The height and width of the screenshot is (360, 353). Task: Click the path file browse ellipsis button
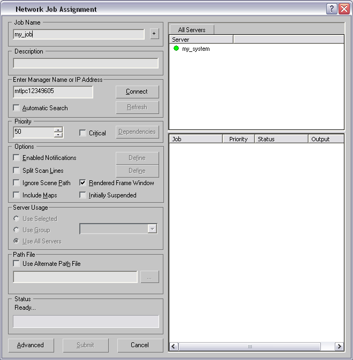click(x=149, y=277)
